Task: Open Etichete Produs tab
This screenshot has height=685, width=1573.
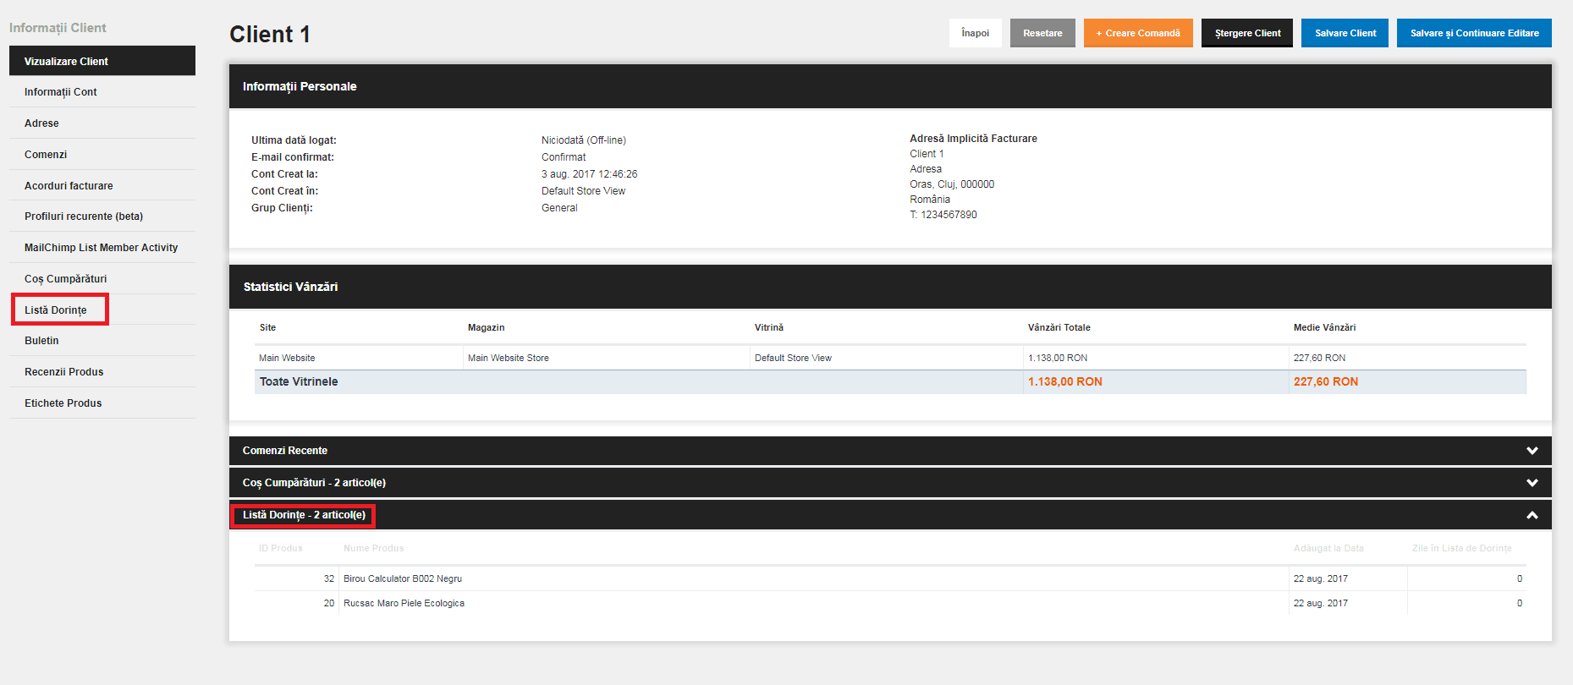Action: click(102, 403)
